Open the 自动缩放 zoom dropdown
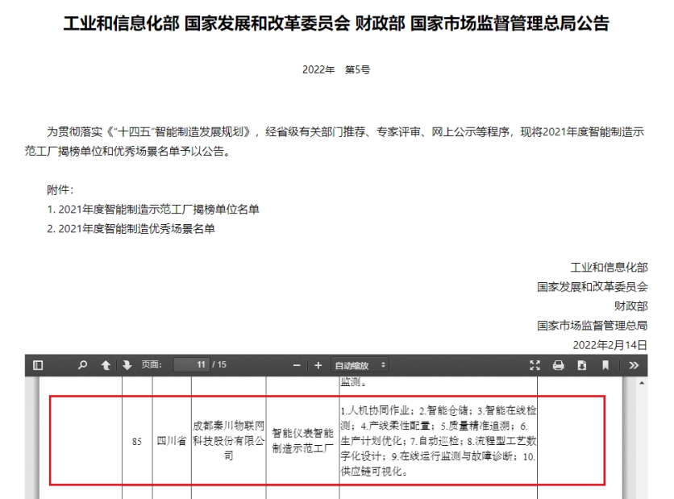The height and width of the screenshot is (499, 674). coord(360,365)
